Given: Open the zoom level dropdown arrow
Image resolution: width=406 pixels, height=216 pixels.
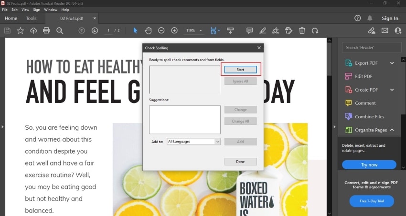Looking at the screenshot, I should [201, 31].
